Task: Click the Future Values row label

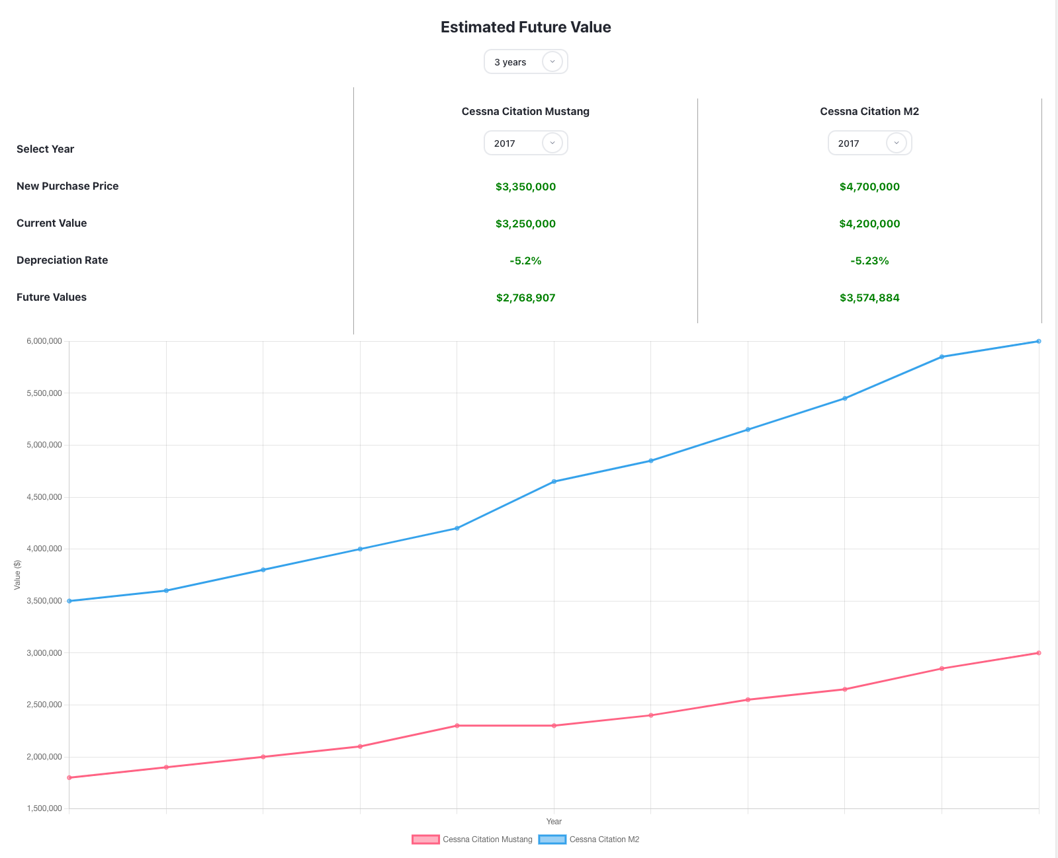Action: 52,297
